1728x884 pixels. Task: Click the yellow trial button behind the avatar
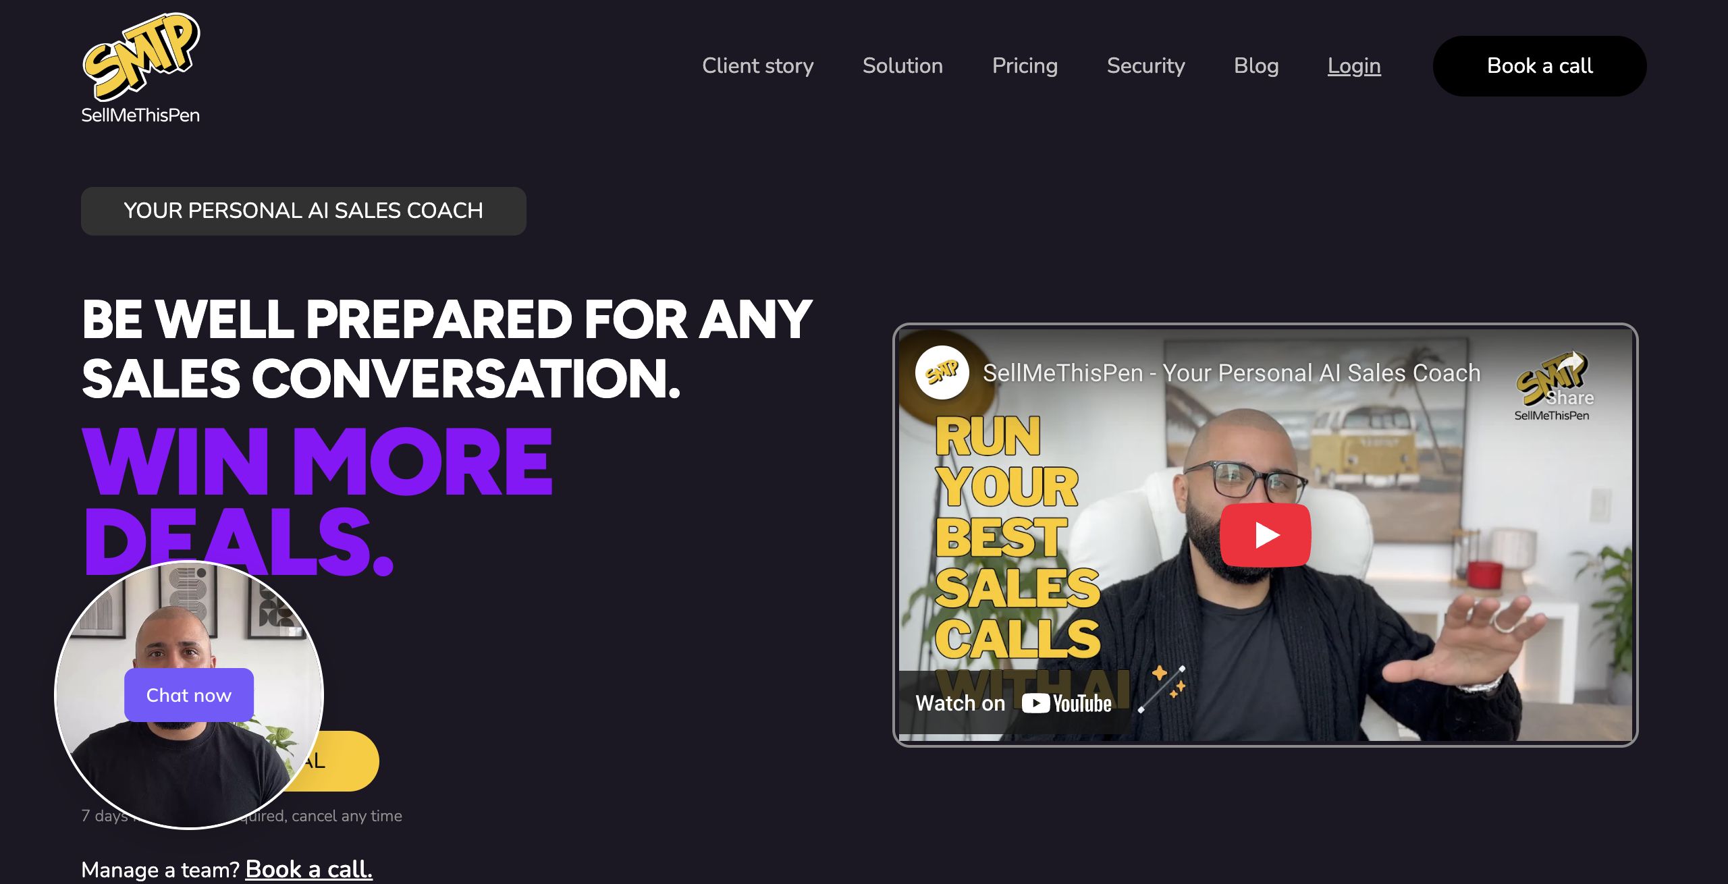click(x=337, y=761)
